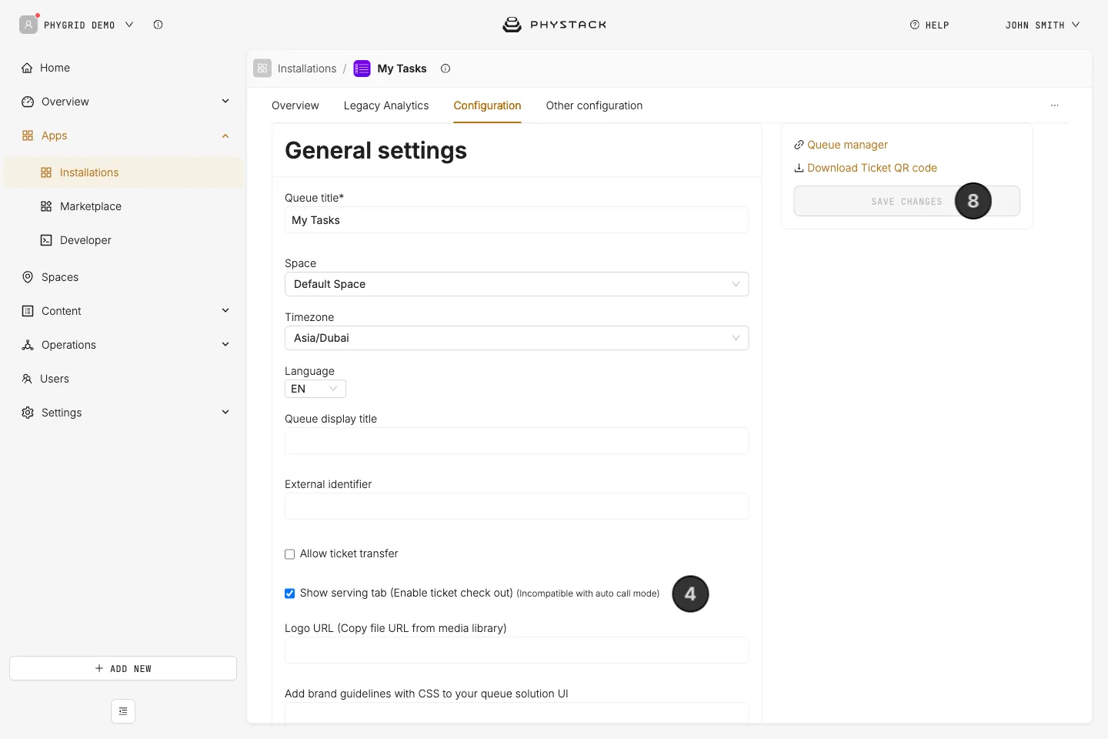Image resolution: width=1108 pixels, height=739 pixels.
Task: Expand the Overview sidebar section chevron
Action: pyautogui.click(x=225, y=102)
